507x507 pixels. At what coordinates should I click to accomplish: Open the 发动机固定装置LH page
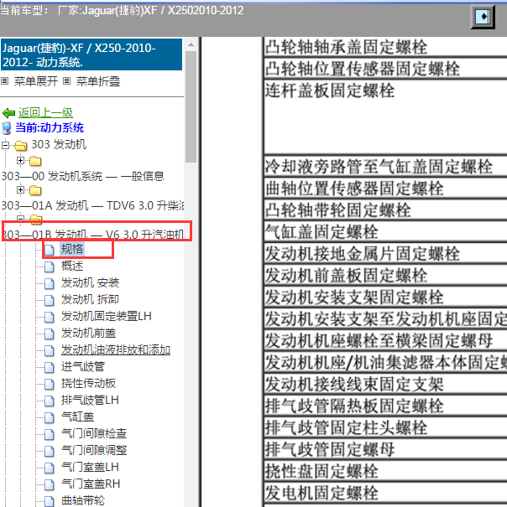pos(107,316)
